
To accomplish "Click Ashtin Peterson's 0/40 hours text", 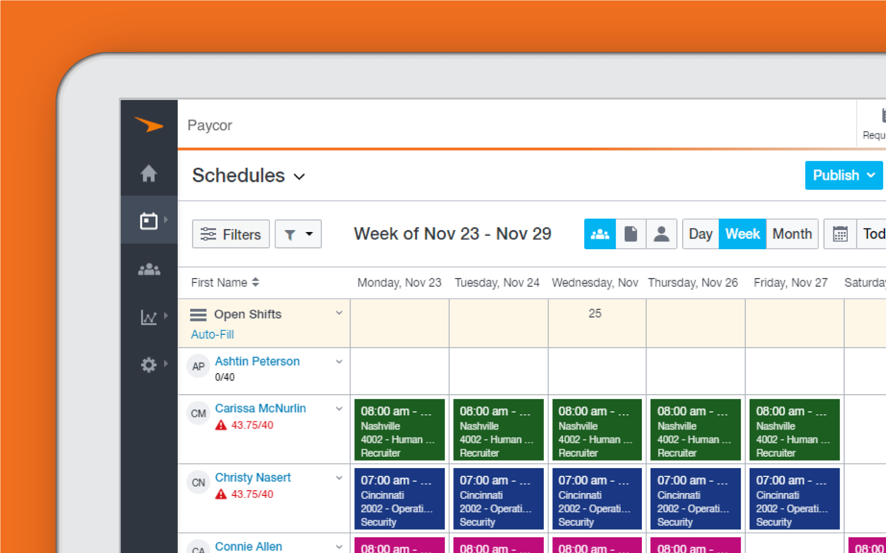I will pos(224,377).
